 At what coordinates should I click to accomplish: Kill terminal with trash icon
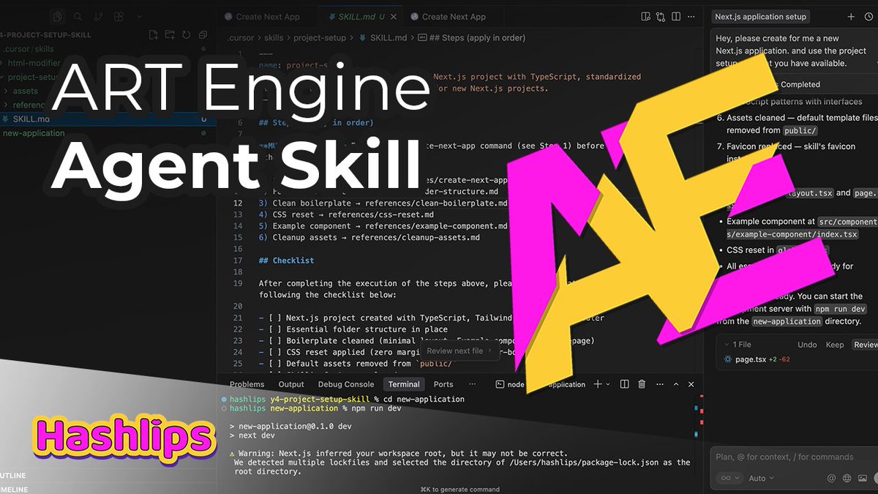[642, 384]
